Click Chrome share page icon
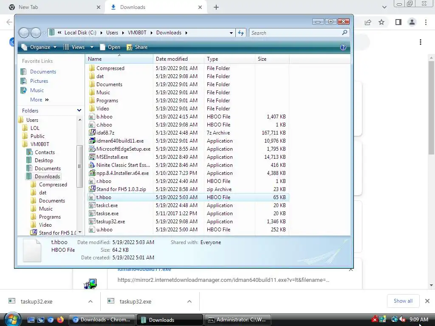The height and width of the screenshot is (326, 435). click(368, 22)
